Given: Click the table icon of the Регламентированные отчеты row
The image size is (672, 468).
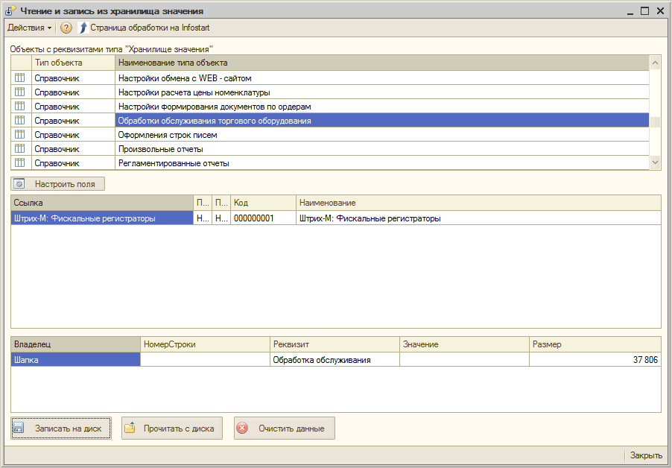Looking at the screenshot, I should point(20,163).
